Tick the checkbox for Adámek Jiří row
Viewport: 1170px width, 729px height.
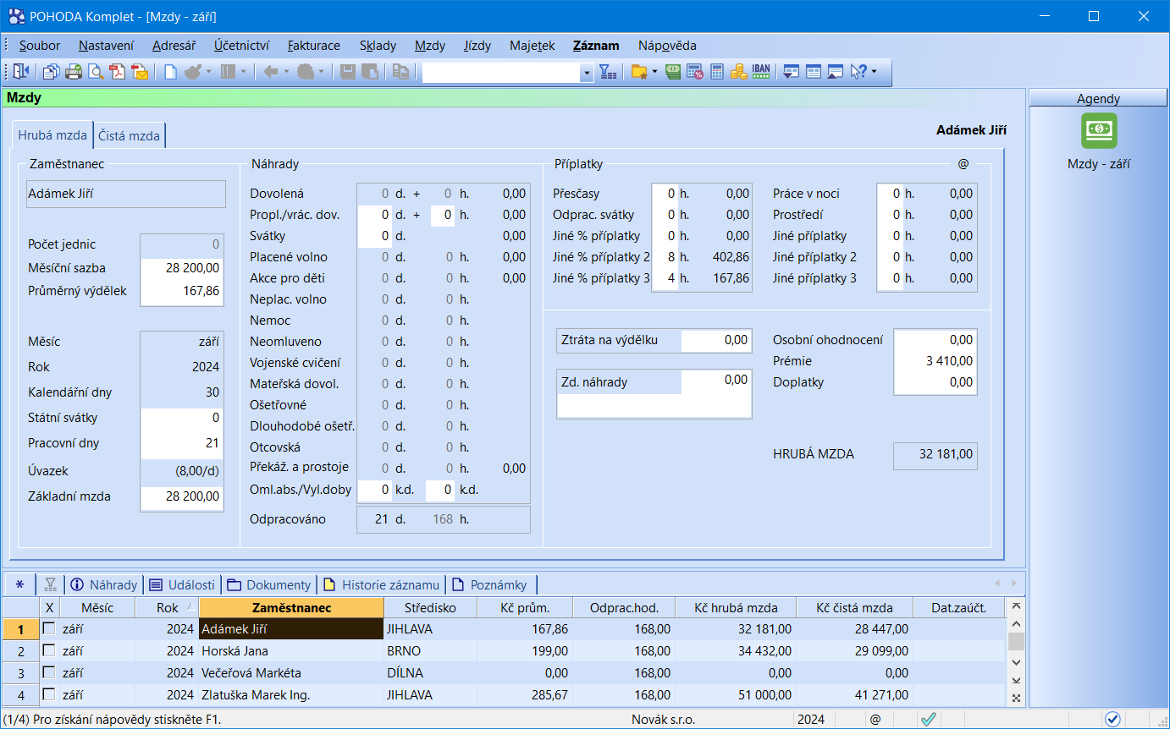[49, 628]
